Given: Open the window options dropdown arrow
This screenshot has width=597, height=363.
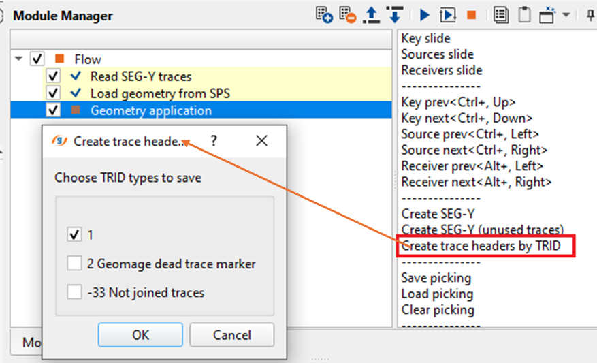Looking at the screenshot, I should (x=566, y=14).
